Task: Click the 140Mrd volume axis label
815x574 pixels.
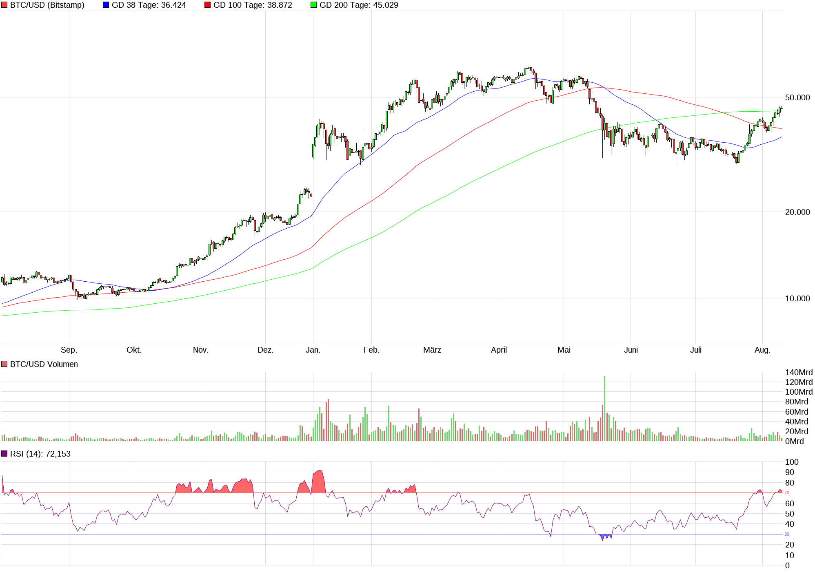Action: 799,372
